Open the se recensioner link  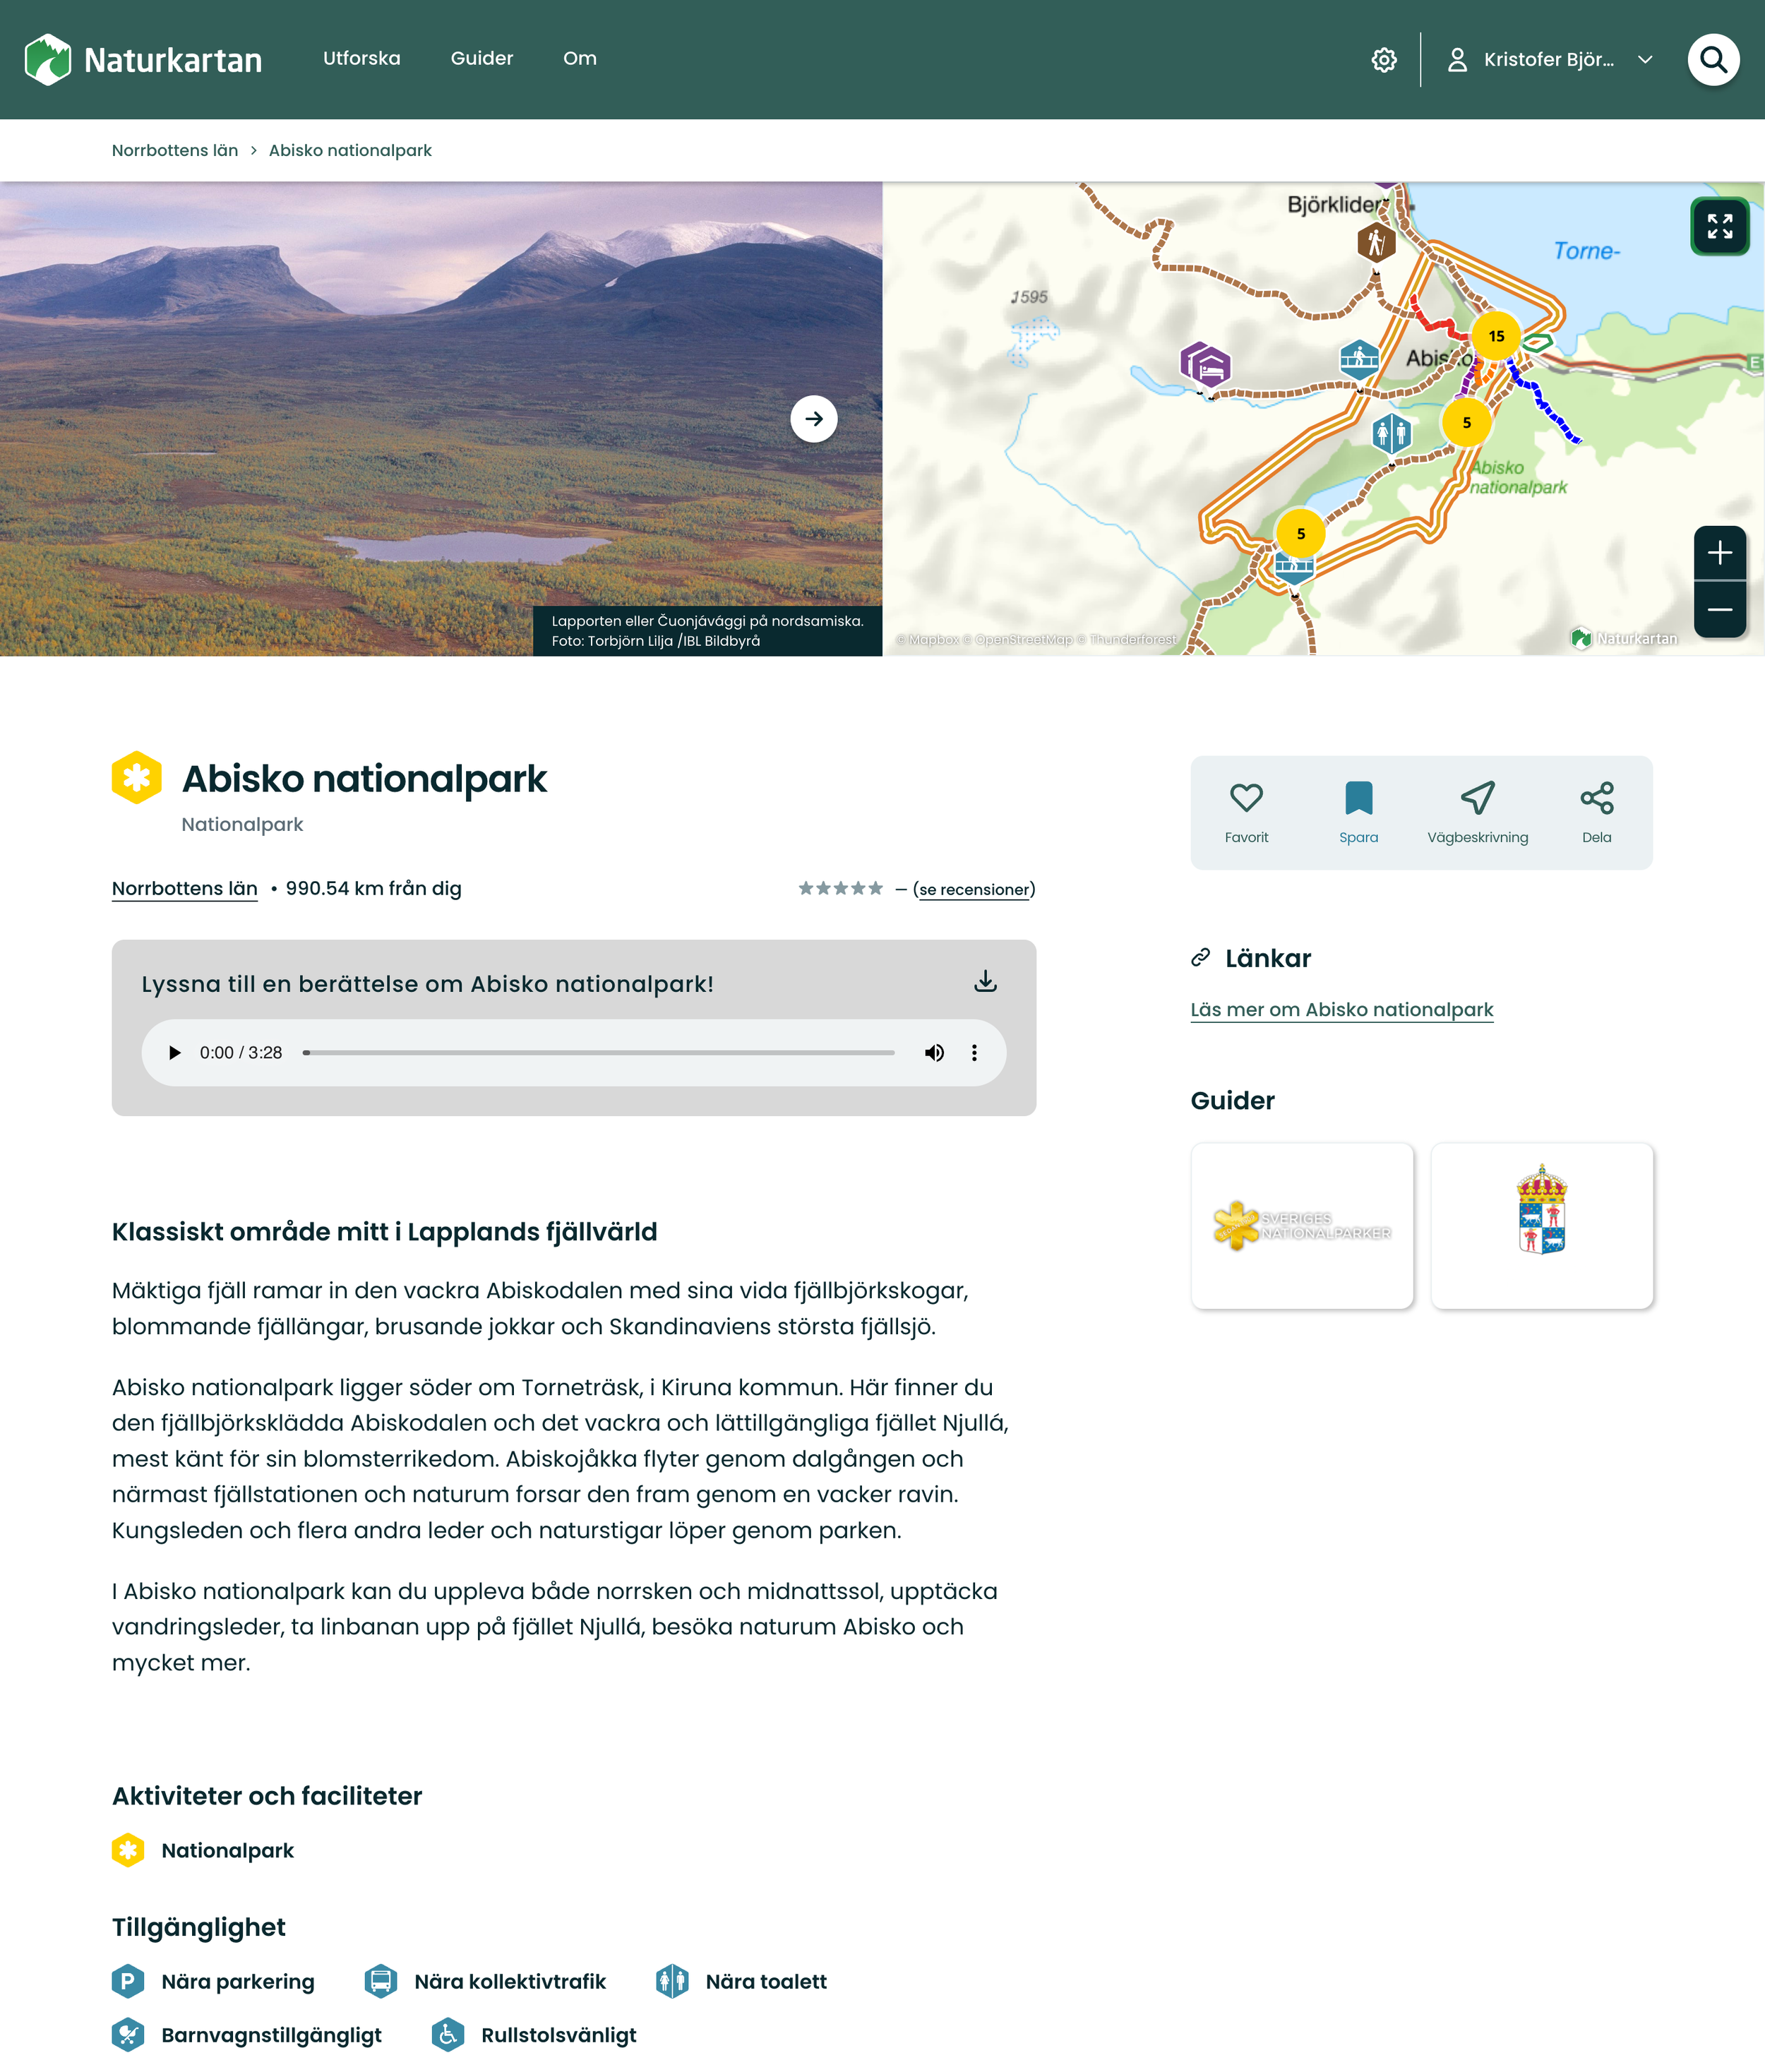tap(974, 890)
